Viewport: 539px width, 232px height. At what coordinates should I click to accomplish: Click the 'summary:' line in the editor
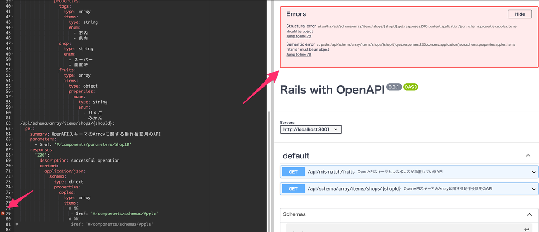point(95,134)
